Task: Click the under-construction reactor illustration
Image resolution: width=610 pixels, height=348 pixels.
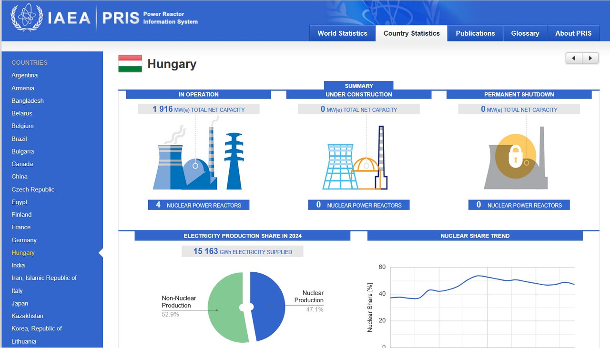Action: pos(356,158)
